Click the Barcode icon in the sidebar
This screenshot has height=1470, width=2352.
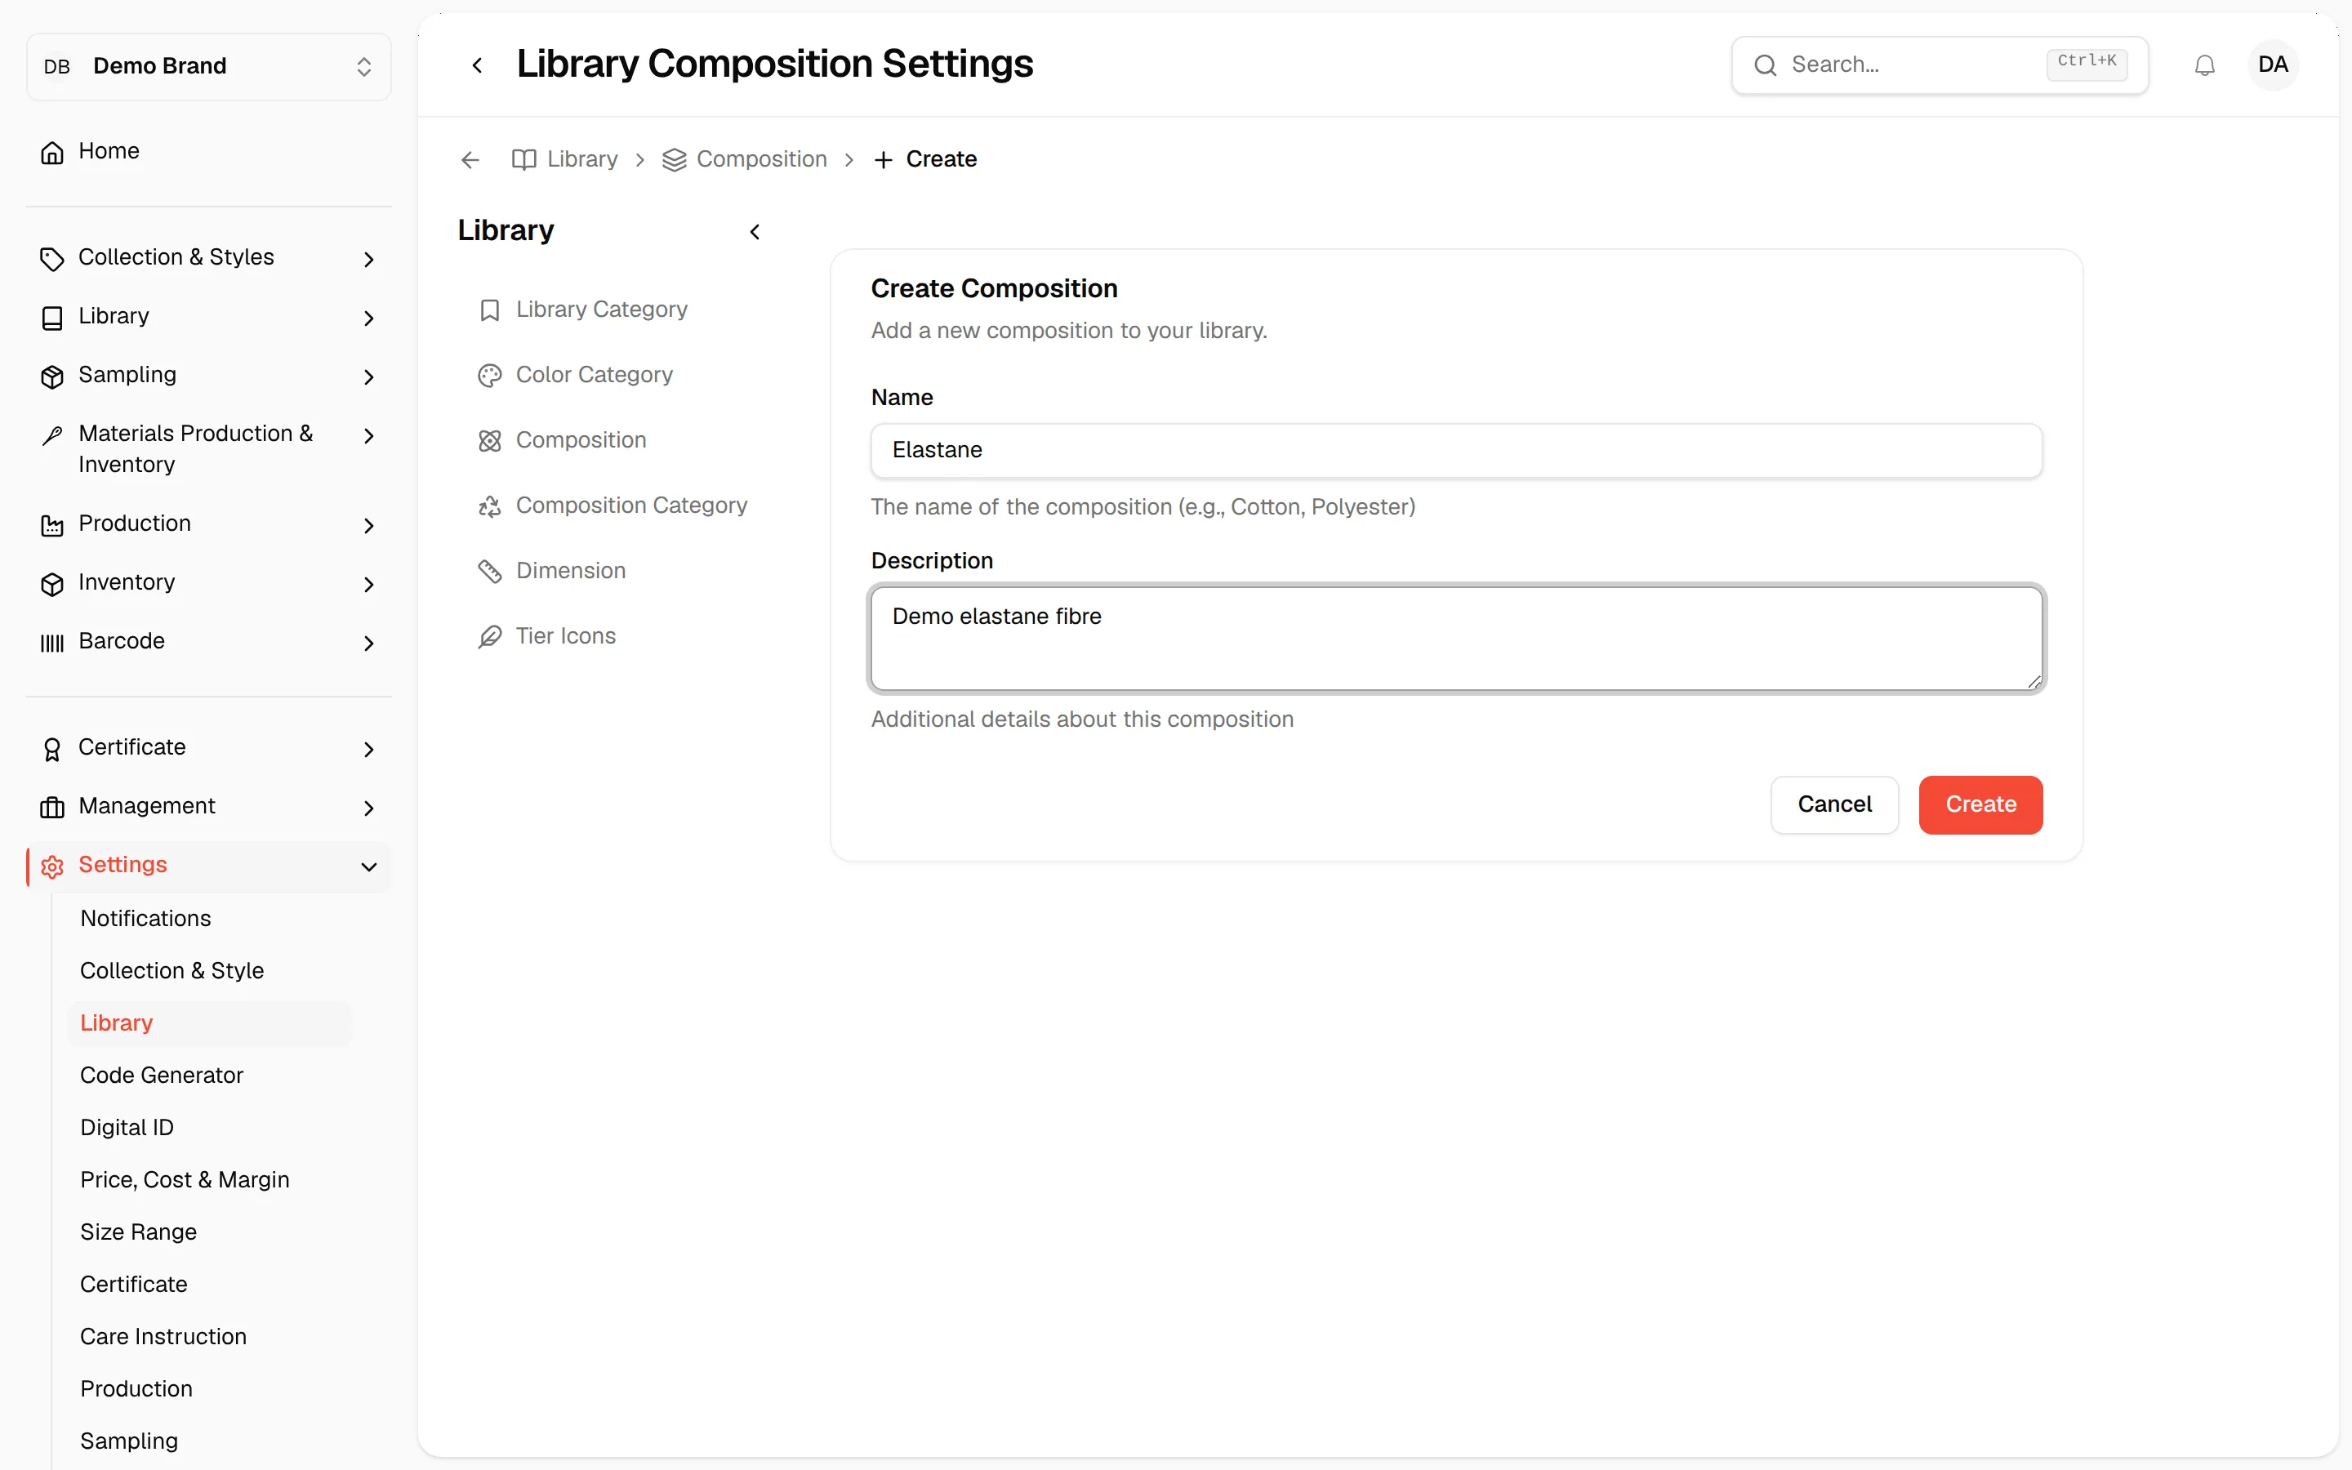tap(52, 642)
